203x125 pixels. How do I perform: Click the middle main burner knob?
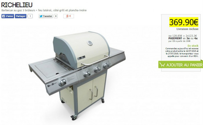coord(97,69)
